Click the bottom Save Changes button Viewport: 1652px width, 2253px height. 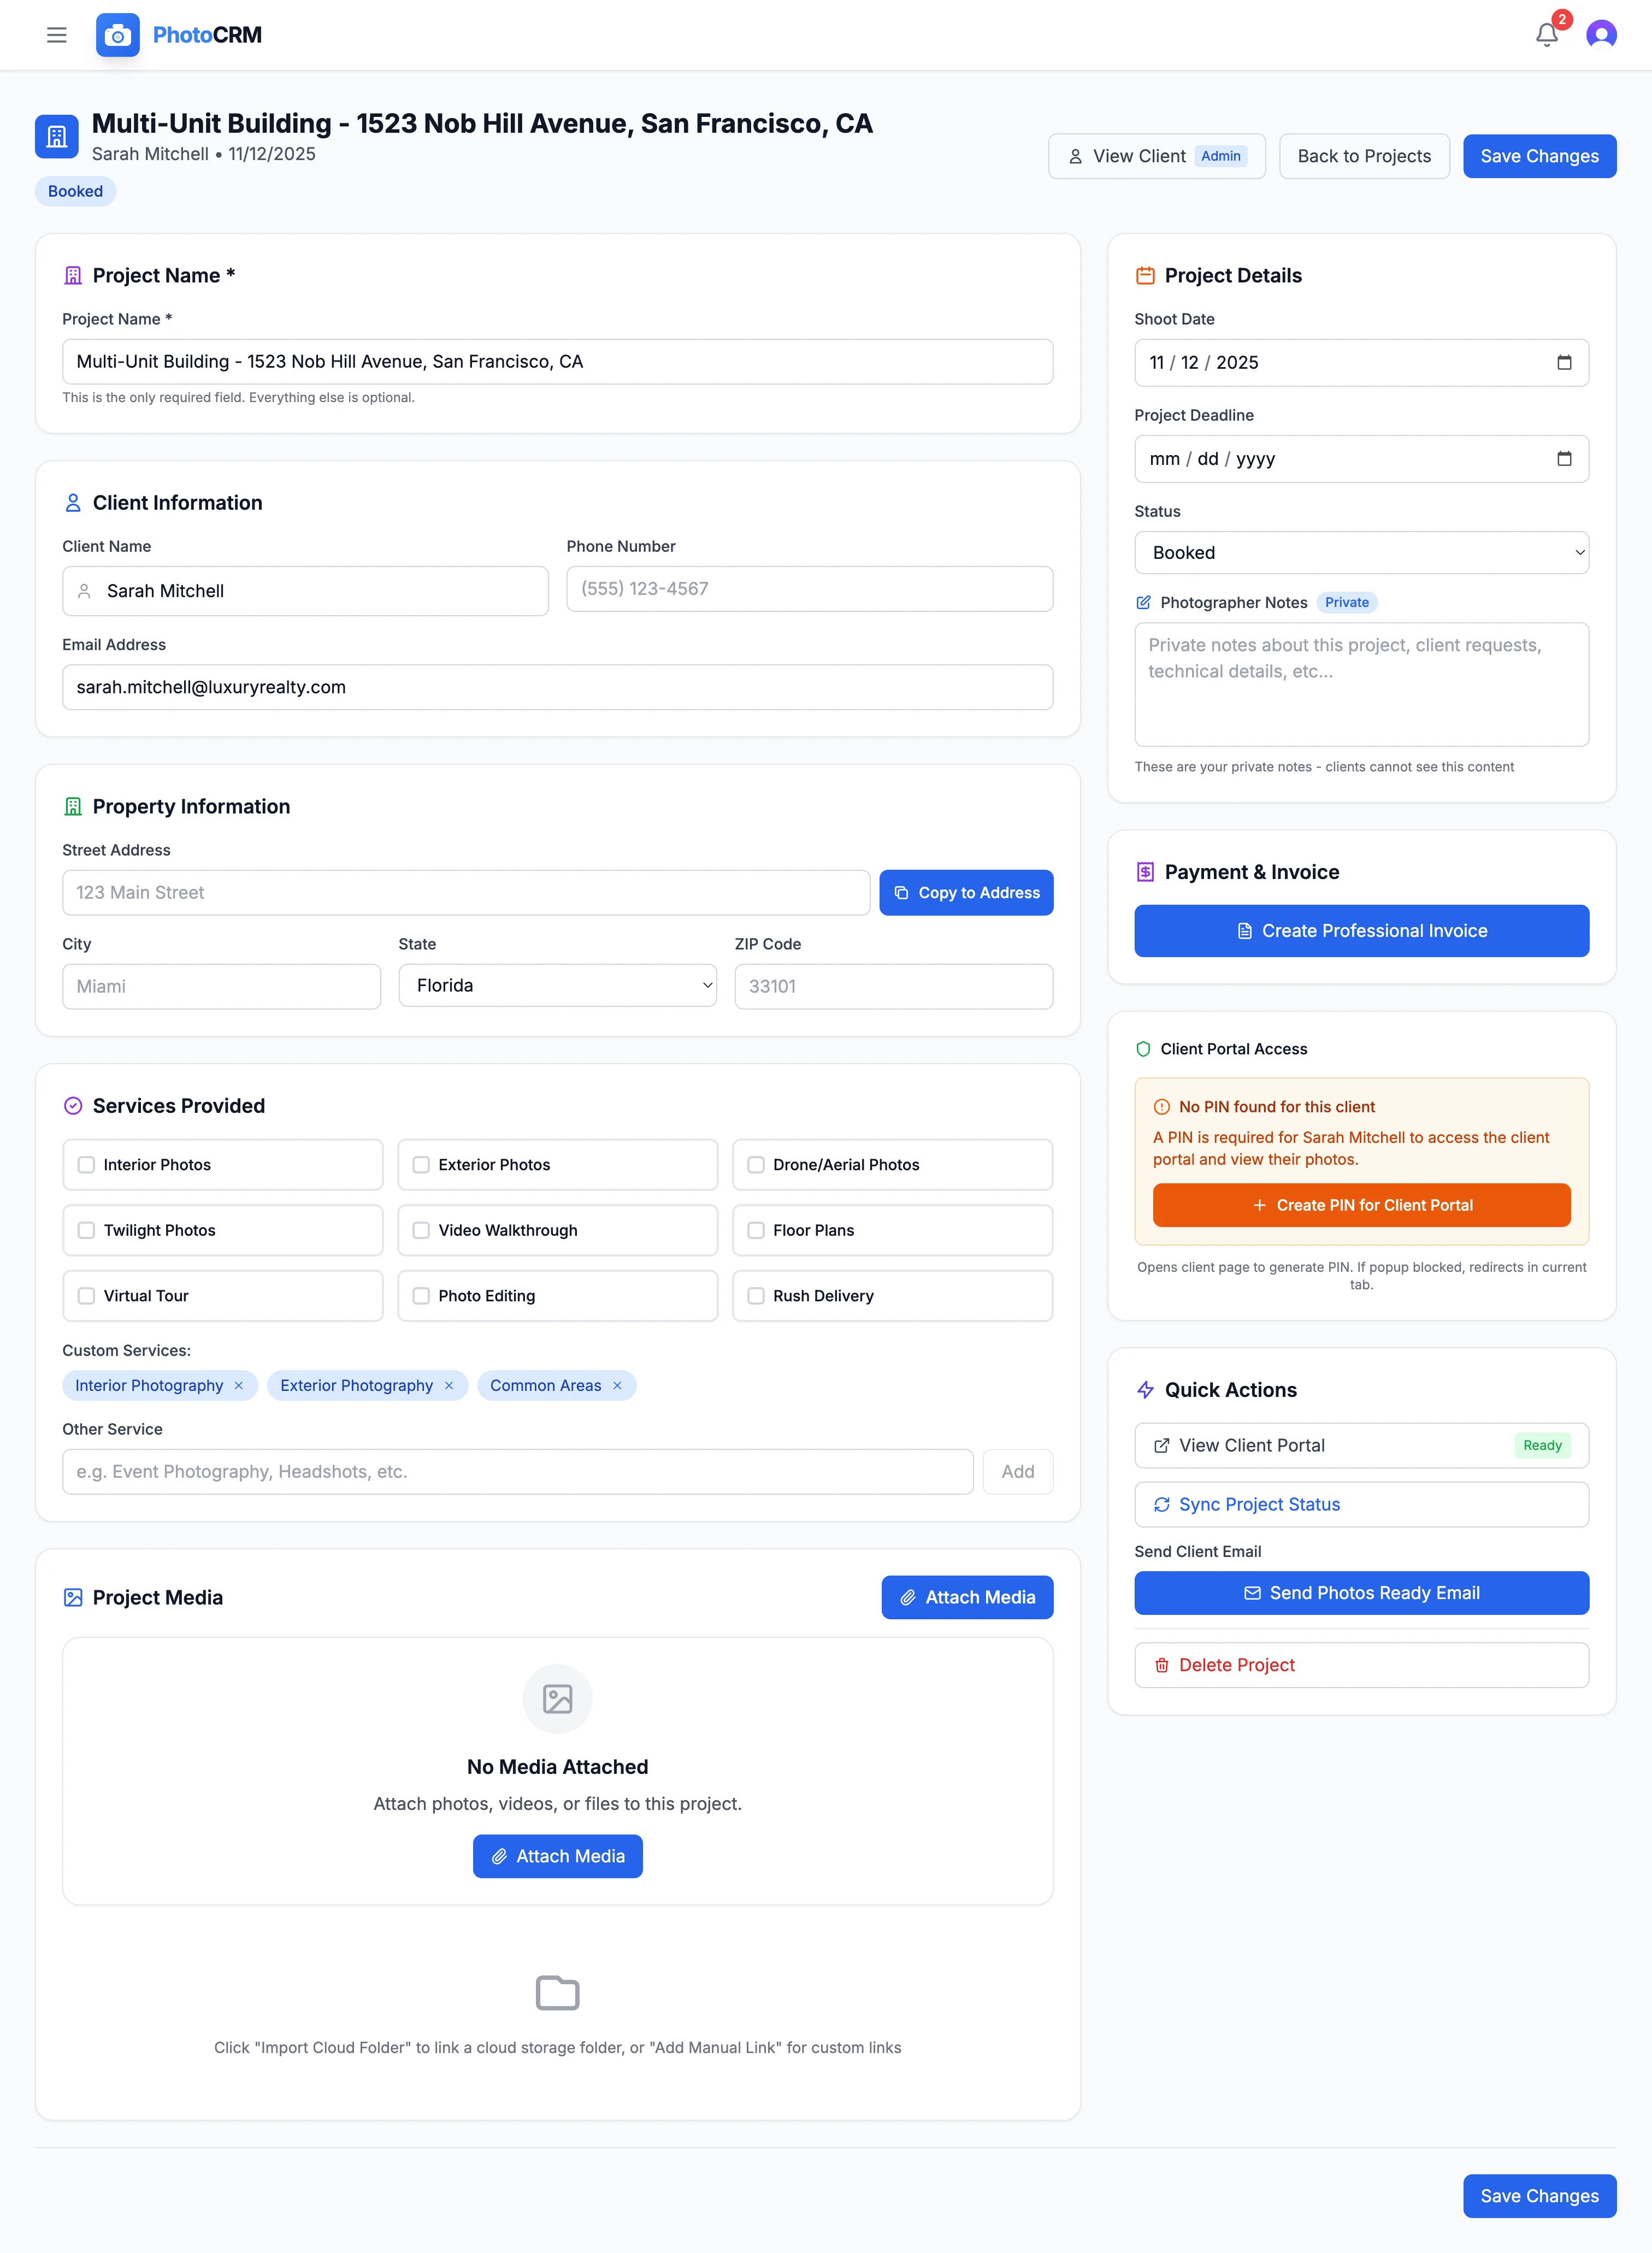(x=1539, y=2196)
